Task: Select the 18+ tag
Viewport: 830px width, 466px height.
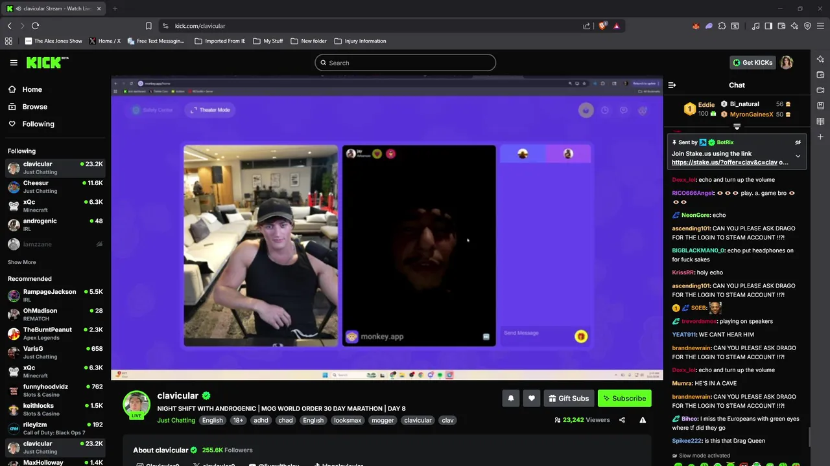Action: coord(238,420)
